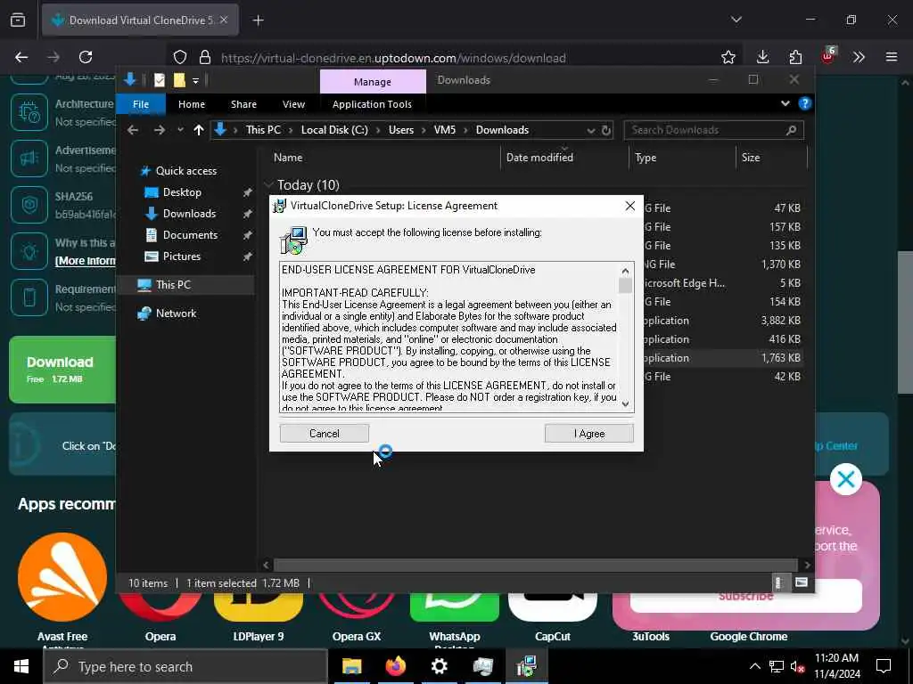Open Firefox application menu

point(892,57)
